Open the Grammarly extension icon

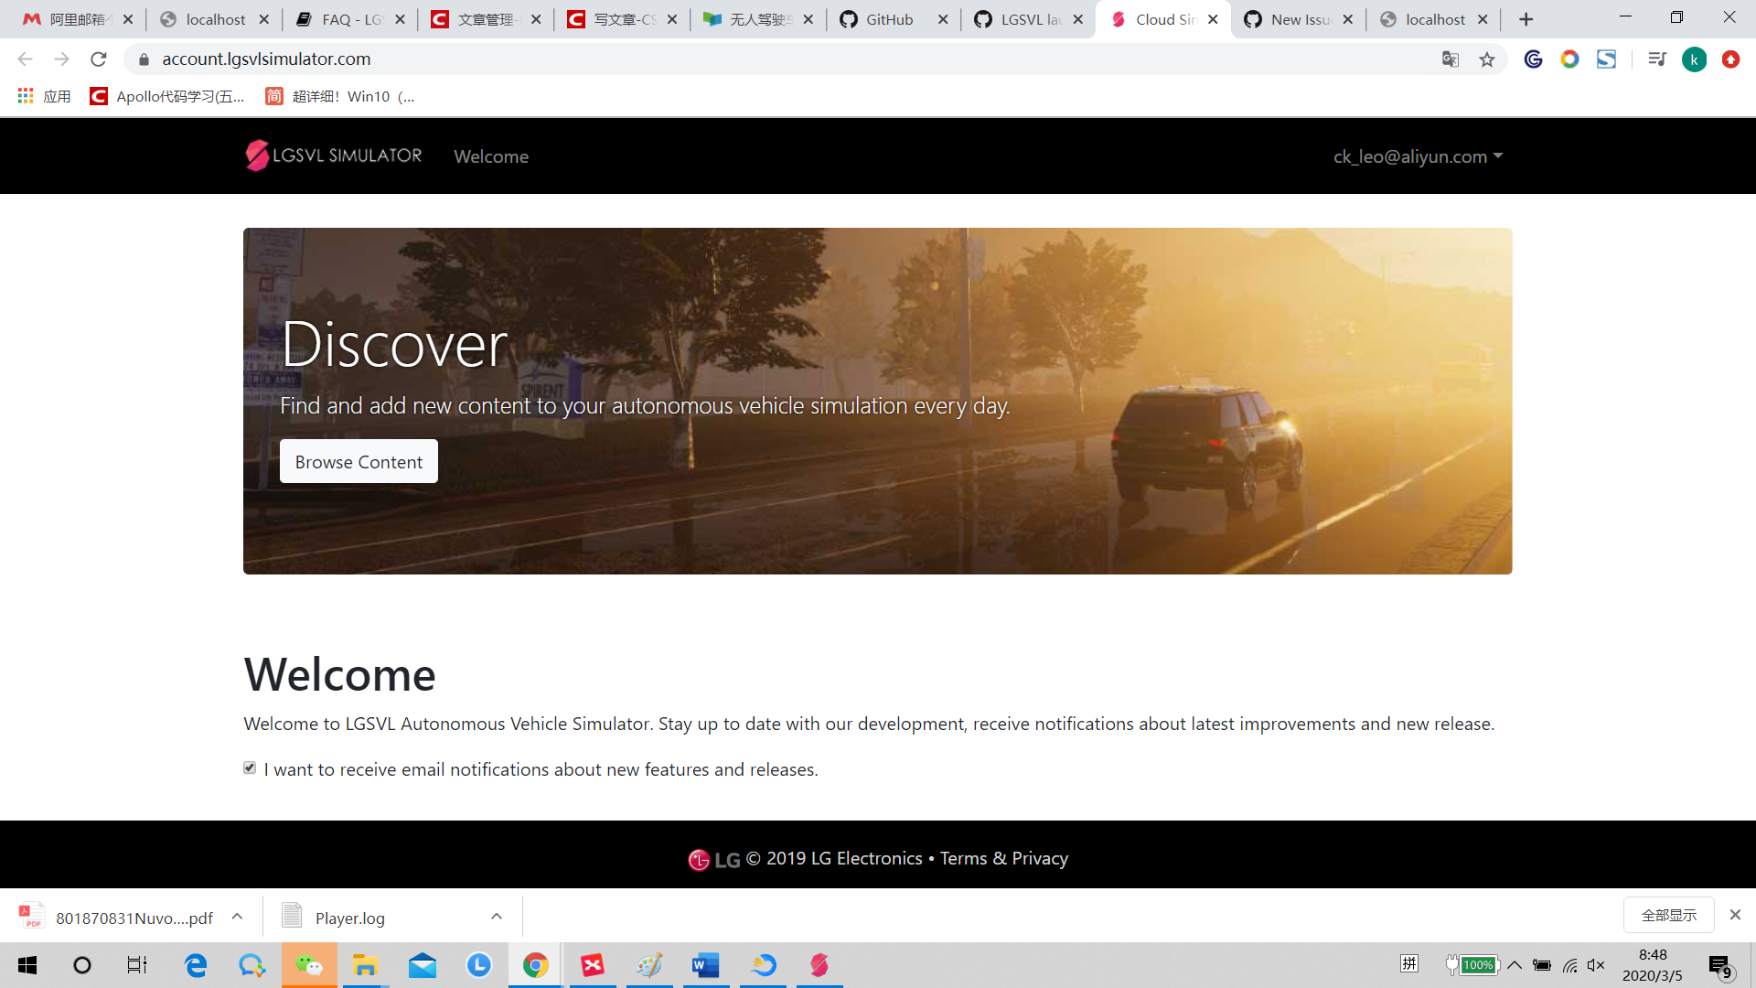point(1533,59)
